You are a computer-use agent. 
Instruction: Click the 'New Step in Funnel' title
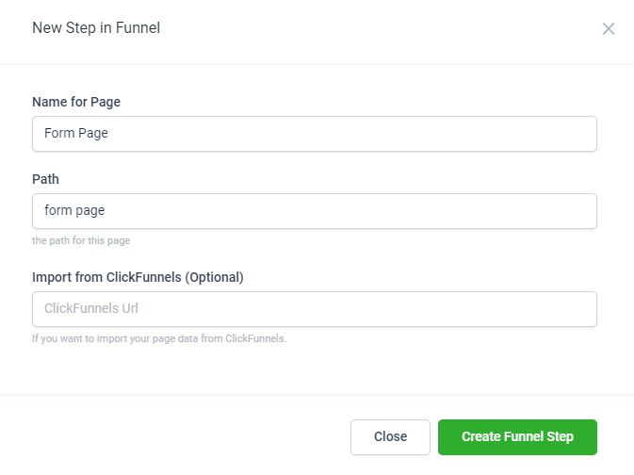coord(96,28)
